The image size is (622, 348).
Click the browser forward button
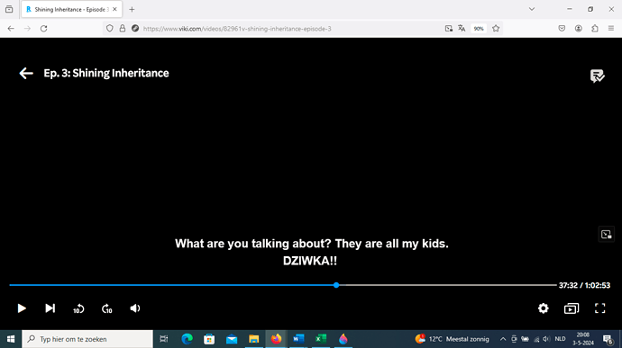click(x=27, y=29)
